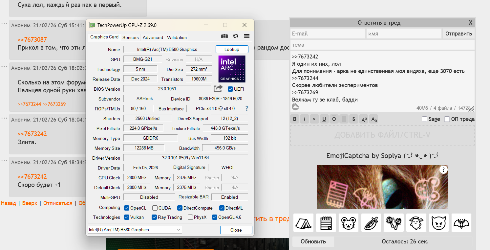This screenshot has height=250, width=490.
Task: Pick the bat emoji in the captcha
Action: (x=461, y=223)
